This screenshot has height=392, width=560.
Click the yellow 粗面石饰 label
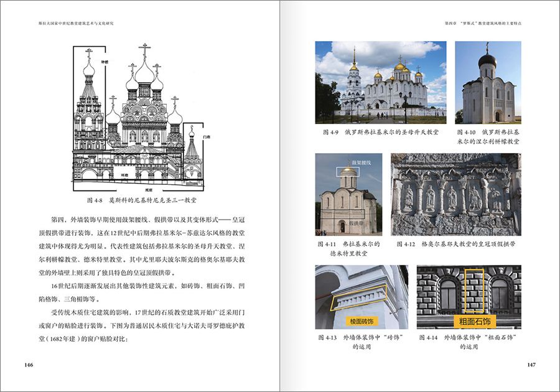pyautogui.click(x=475, y=321)
